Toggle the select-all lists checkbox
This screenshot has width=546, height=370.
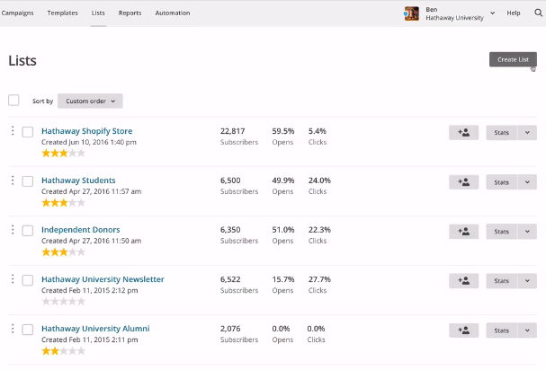coord(13,101)
